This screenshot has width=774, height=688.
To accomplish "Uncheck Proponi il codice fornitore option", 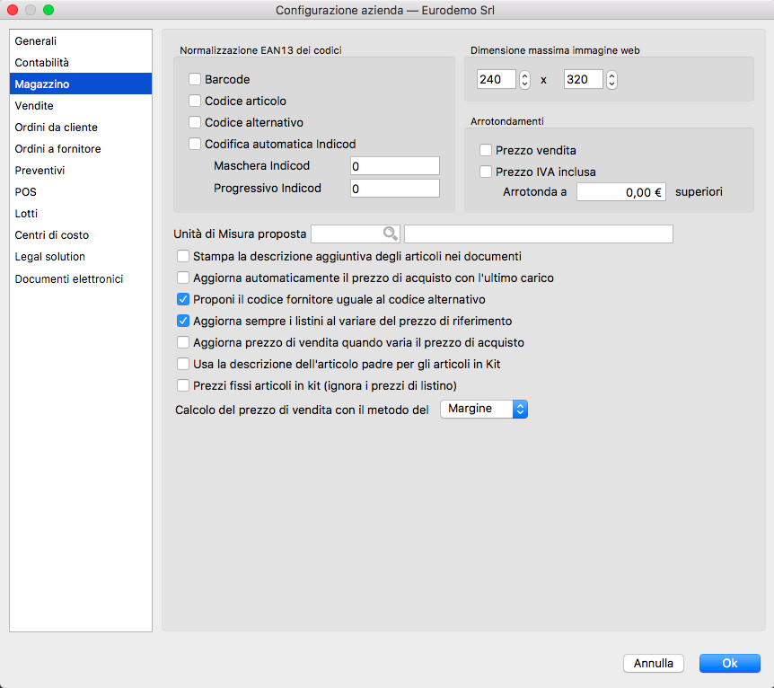I will coord(183,299).
